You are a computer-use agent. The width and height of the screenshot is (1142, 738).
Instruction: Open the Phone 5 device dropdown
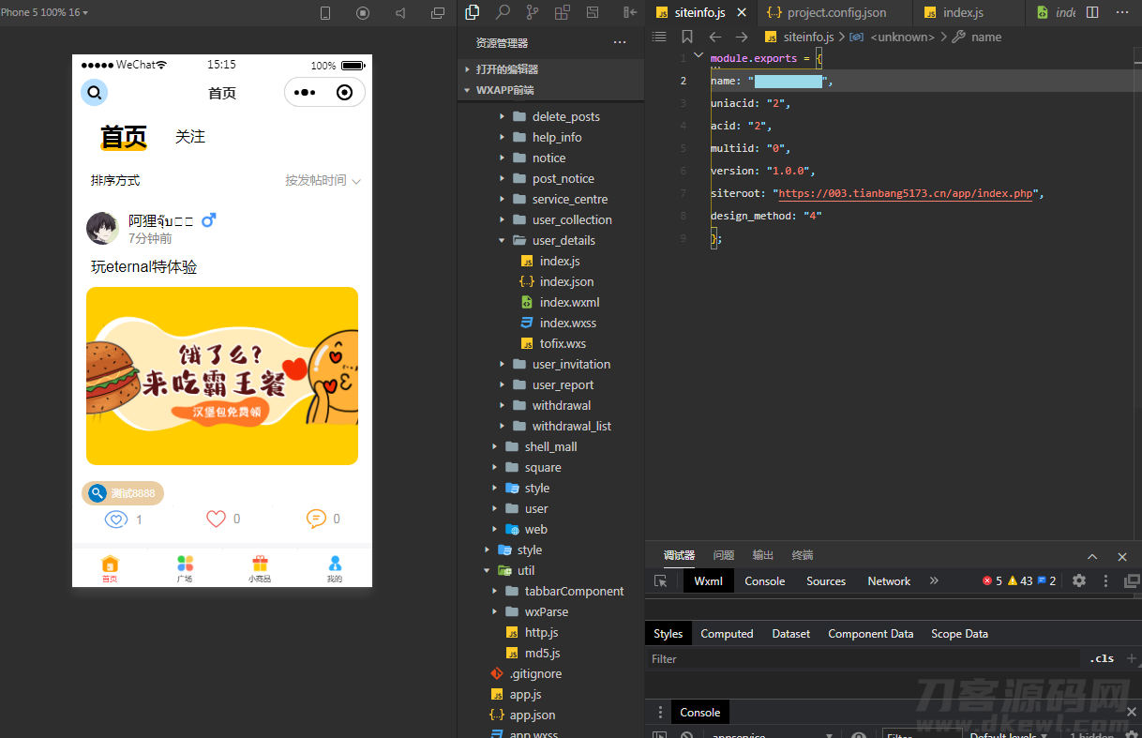(45, 12)
